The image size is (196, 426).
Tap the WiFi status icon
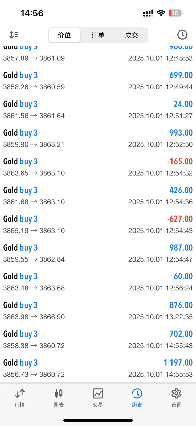(161, 13)
